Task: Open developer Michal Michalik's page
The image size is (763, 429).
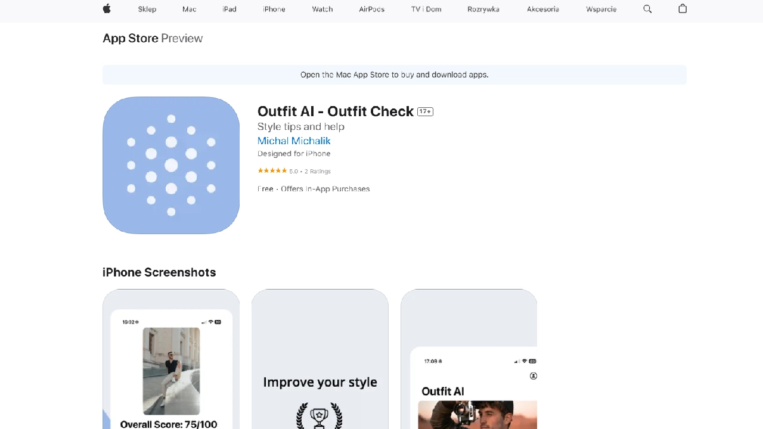Action: pos(294,141)
